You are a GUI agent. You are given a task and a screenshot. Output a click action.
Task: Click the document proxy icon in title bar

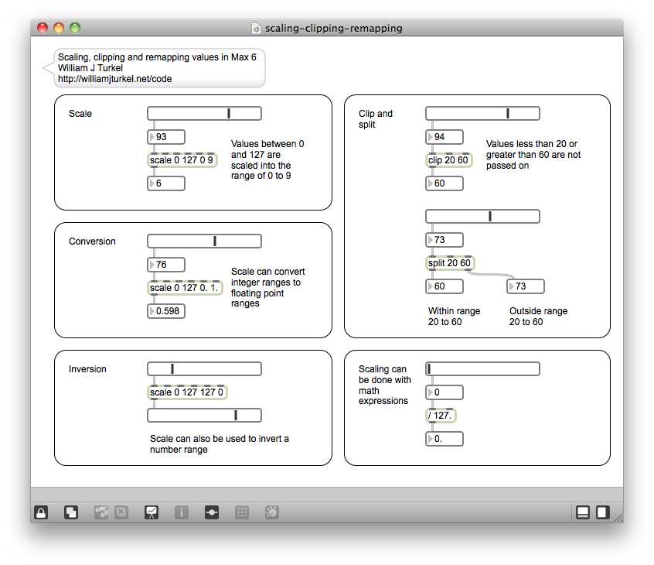coord(257,29)
